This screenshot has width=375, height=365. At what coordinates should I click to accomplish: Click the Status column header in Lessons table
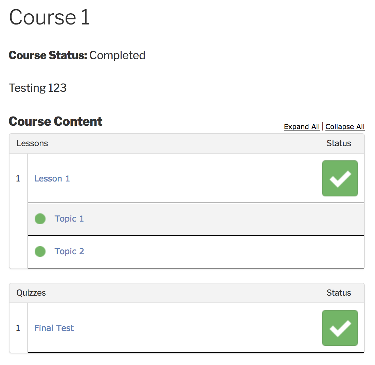tap(339, 143)
